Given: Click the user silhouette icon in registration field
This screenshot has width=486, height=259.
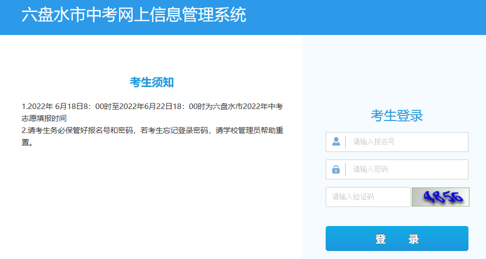Looking at the screenshot, I should (336, 142).
